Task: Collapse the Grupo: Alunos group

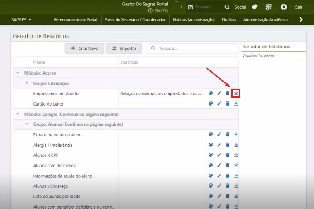Action: click(26, 124)
